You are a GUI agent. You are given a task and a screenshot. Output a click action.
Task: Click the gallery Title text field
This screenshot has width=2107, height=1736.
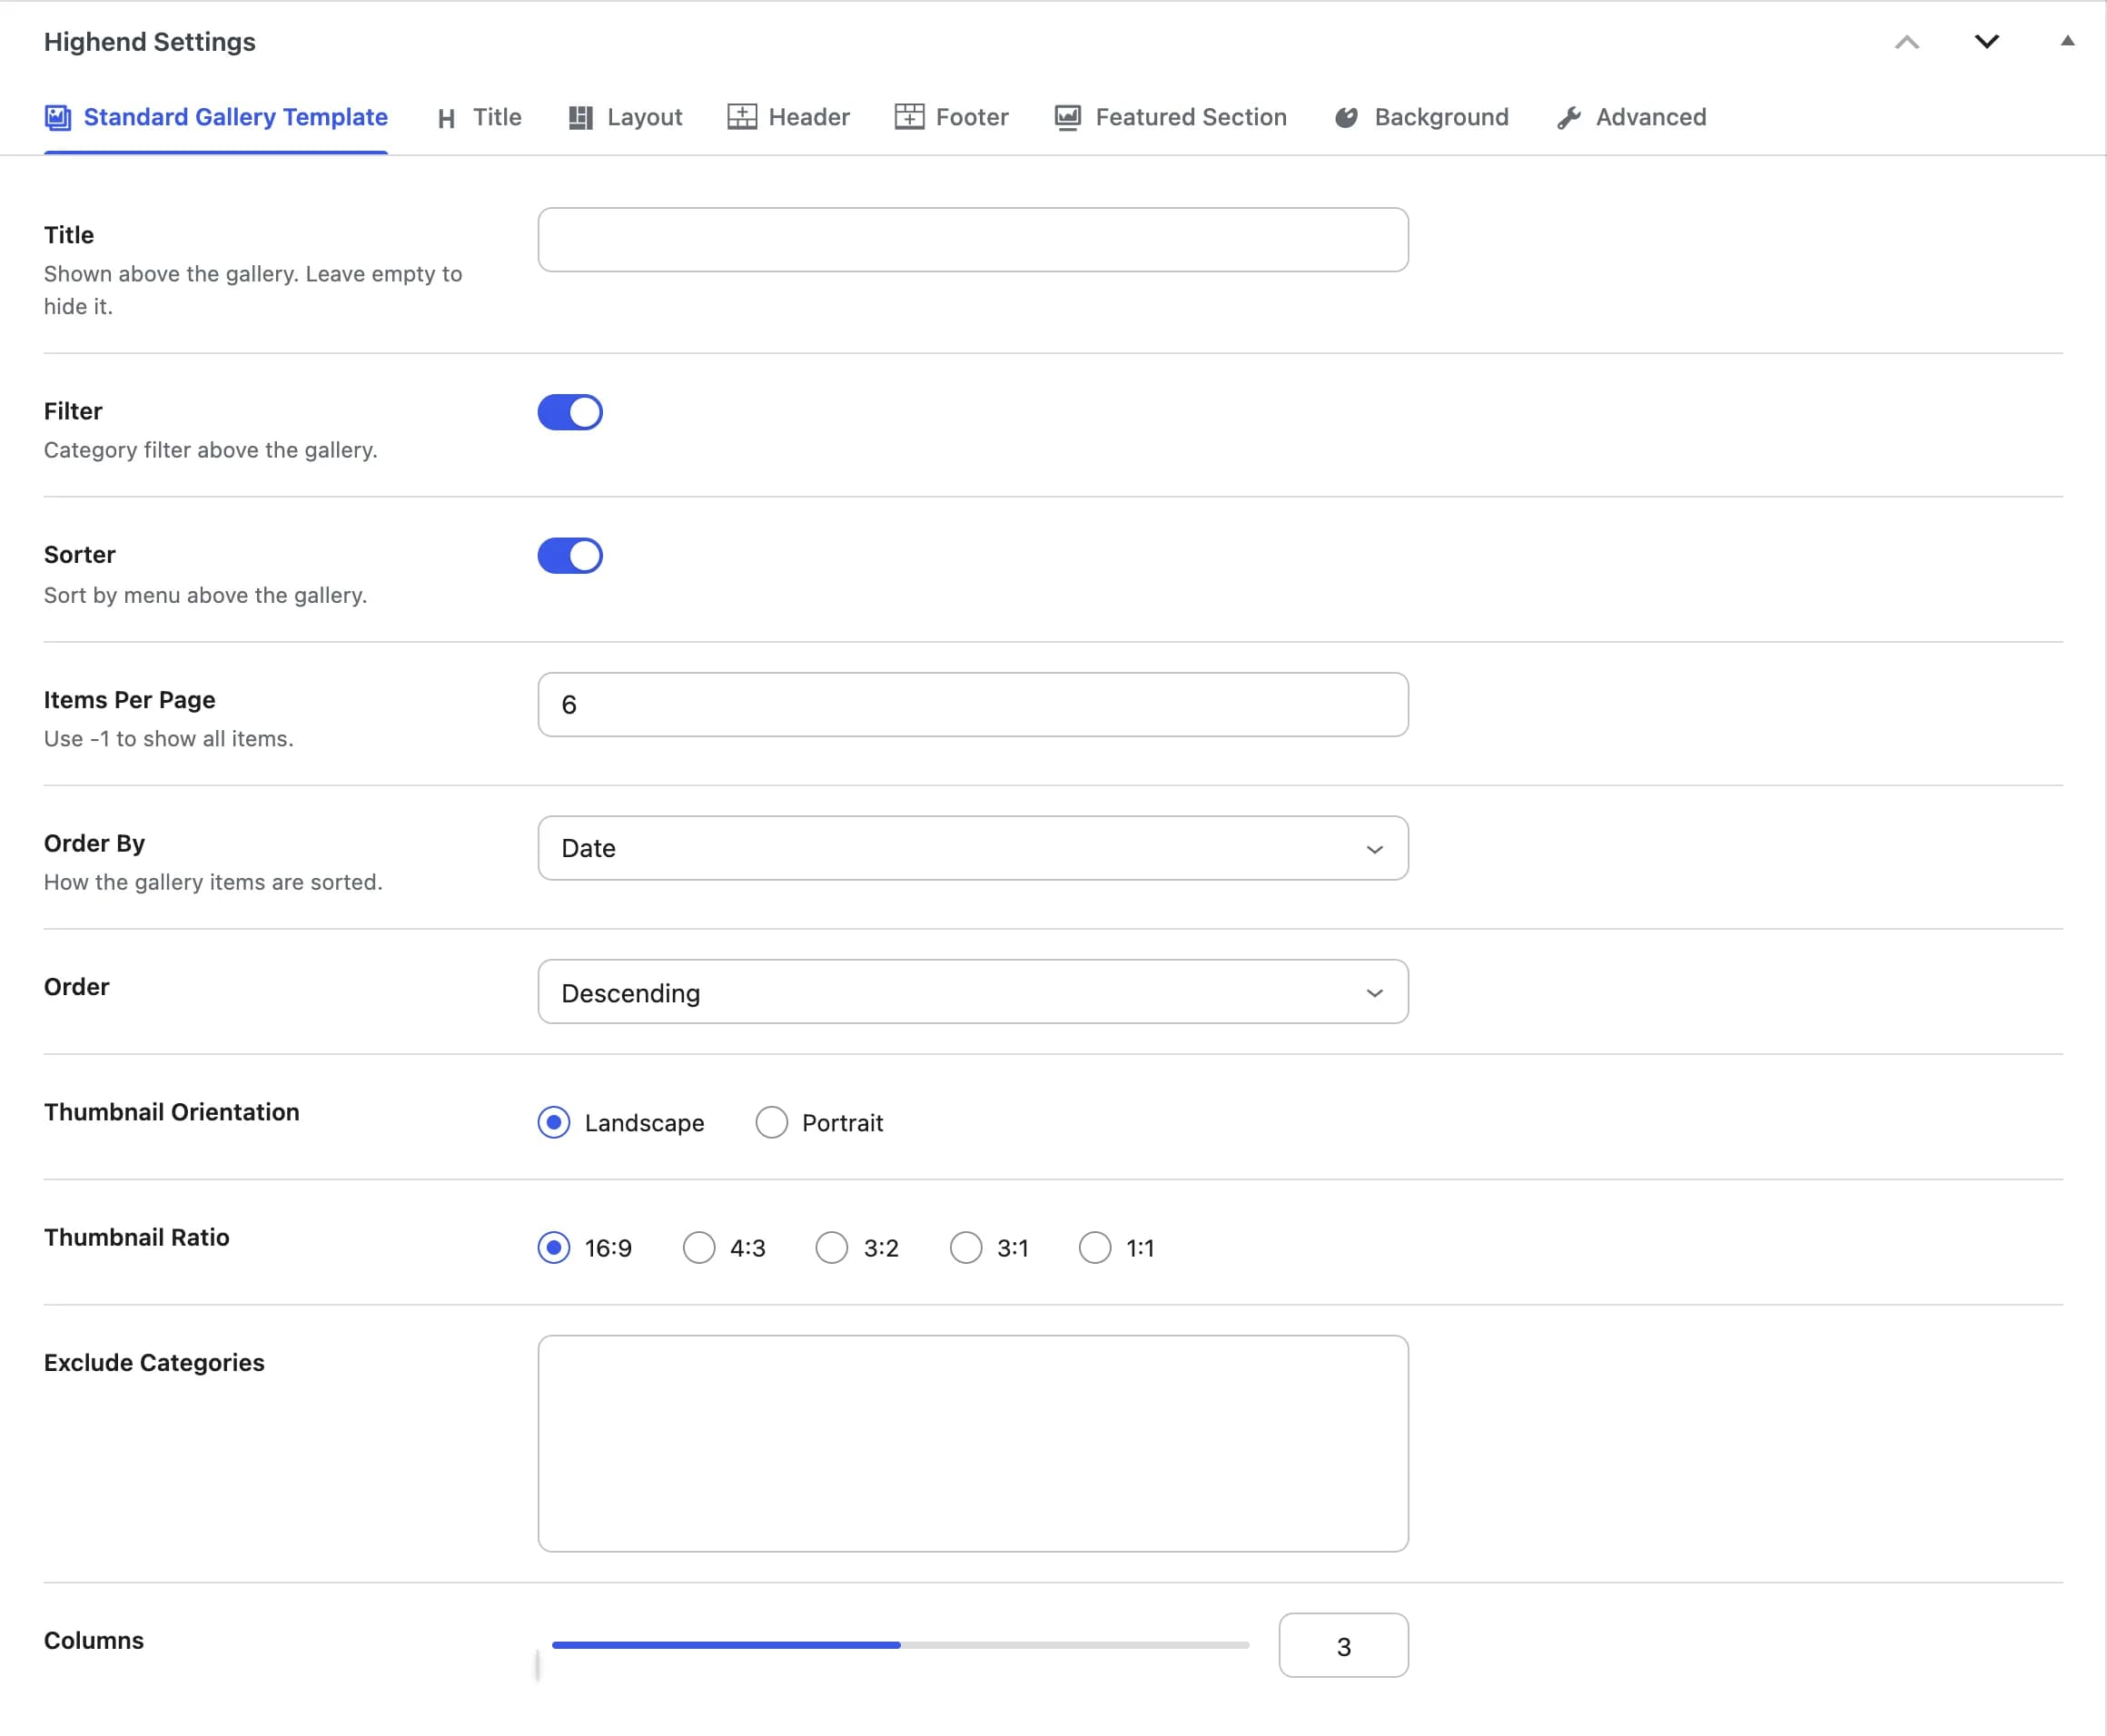pyautogui.click(x=973, y=240)
